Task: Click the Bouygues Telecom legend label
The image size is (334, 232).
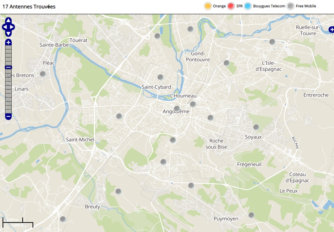Action: 269,6
